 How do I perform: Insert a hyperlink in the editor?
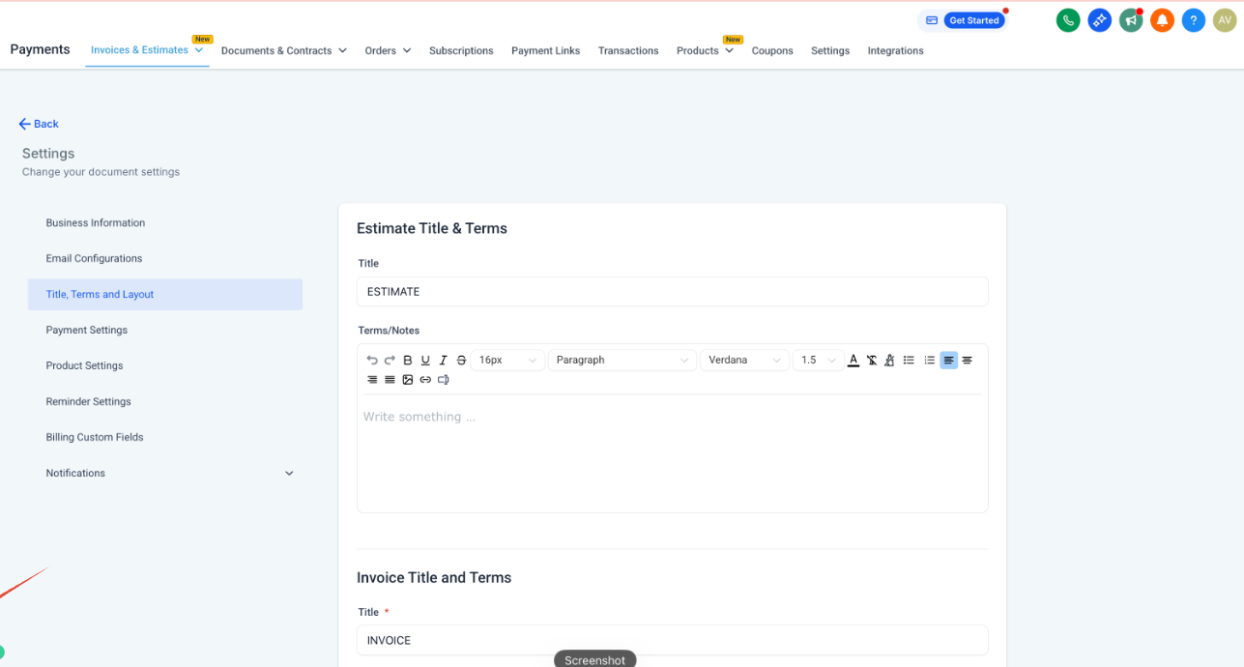pos(425,380)
